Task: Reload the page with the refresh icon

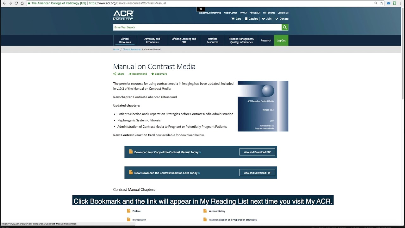Action: click(x=16, y=3)
